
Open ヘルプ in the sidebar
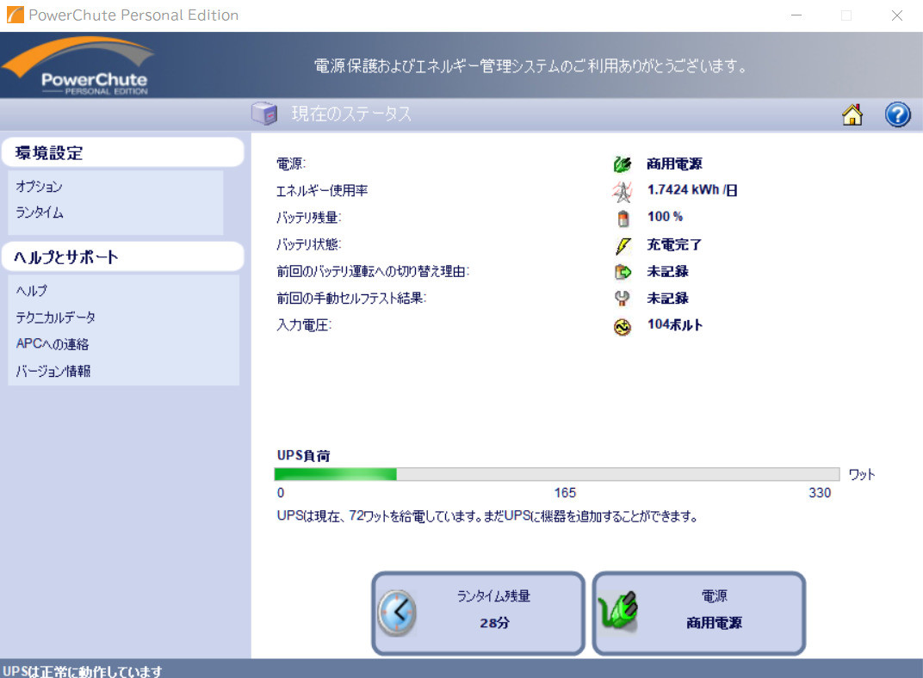(x=31, y=291)
